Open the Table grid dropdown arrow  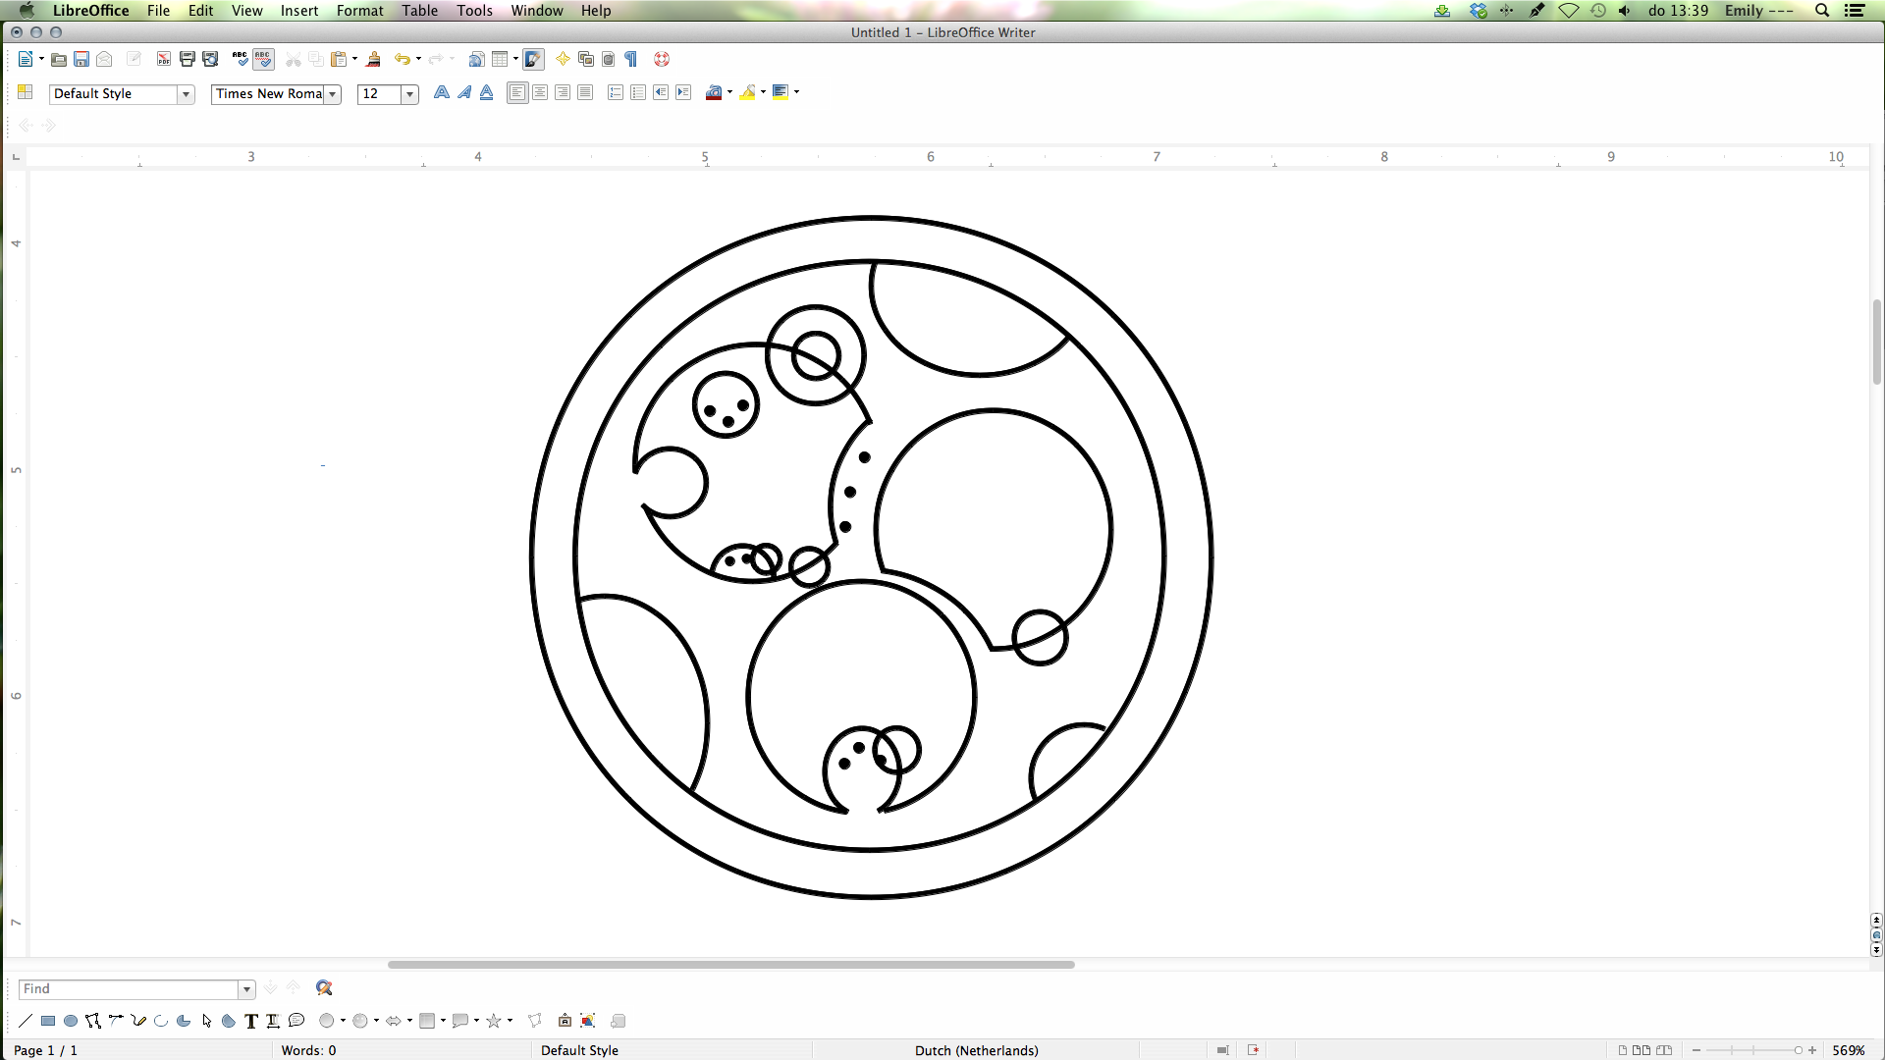(x=515, y=60)
